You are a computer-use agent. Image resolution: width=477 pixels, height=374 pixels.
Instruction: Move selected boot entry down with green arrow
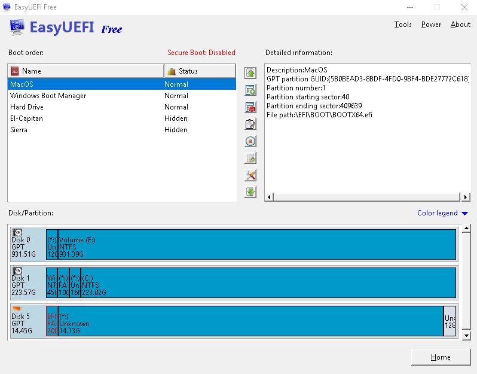point(250,192)
